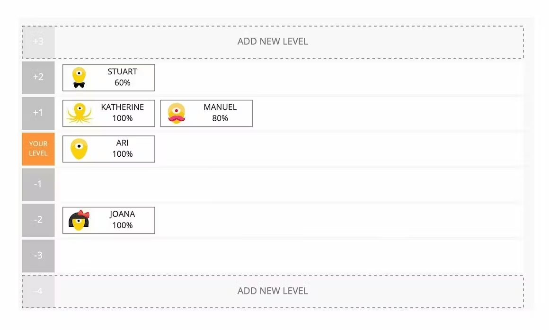The width and height of the screenshot is (549, 330).
Task: Select the -1 level label
Action: tap(38, 184)
